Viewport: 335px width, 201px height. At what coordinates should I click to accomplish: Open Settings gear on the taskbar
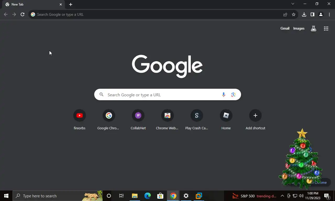pyautogui.click(x=186, y=196)
